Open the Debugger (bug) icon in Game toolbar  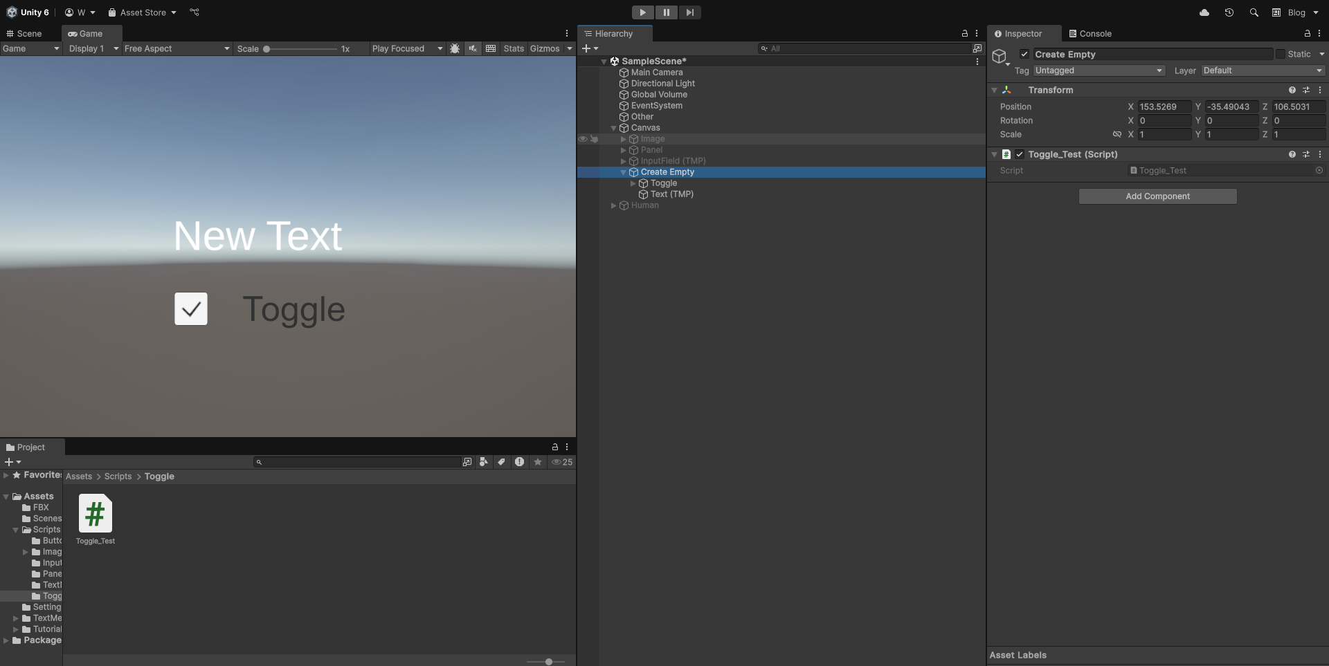point(455,48)
